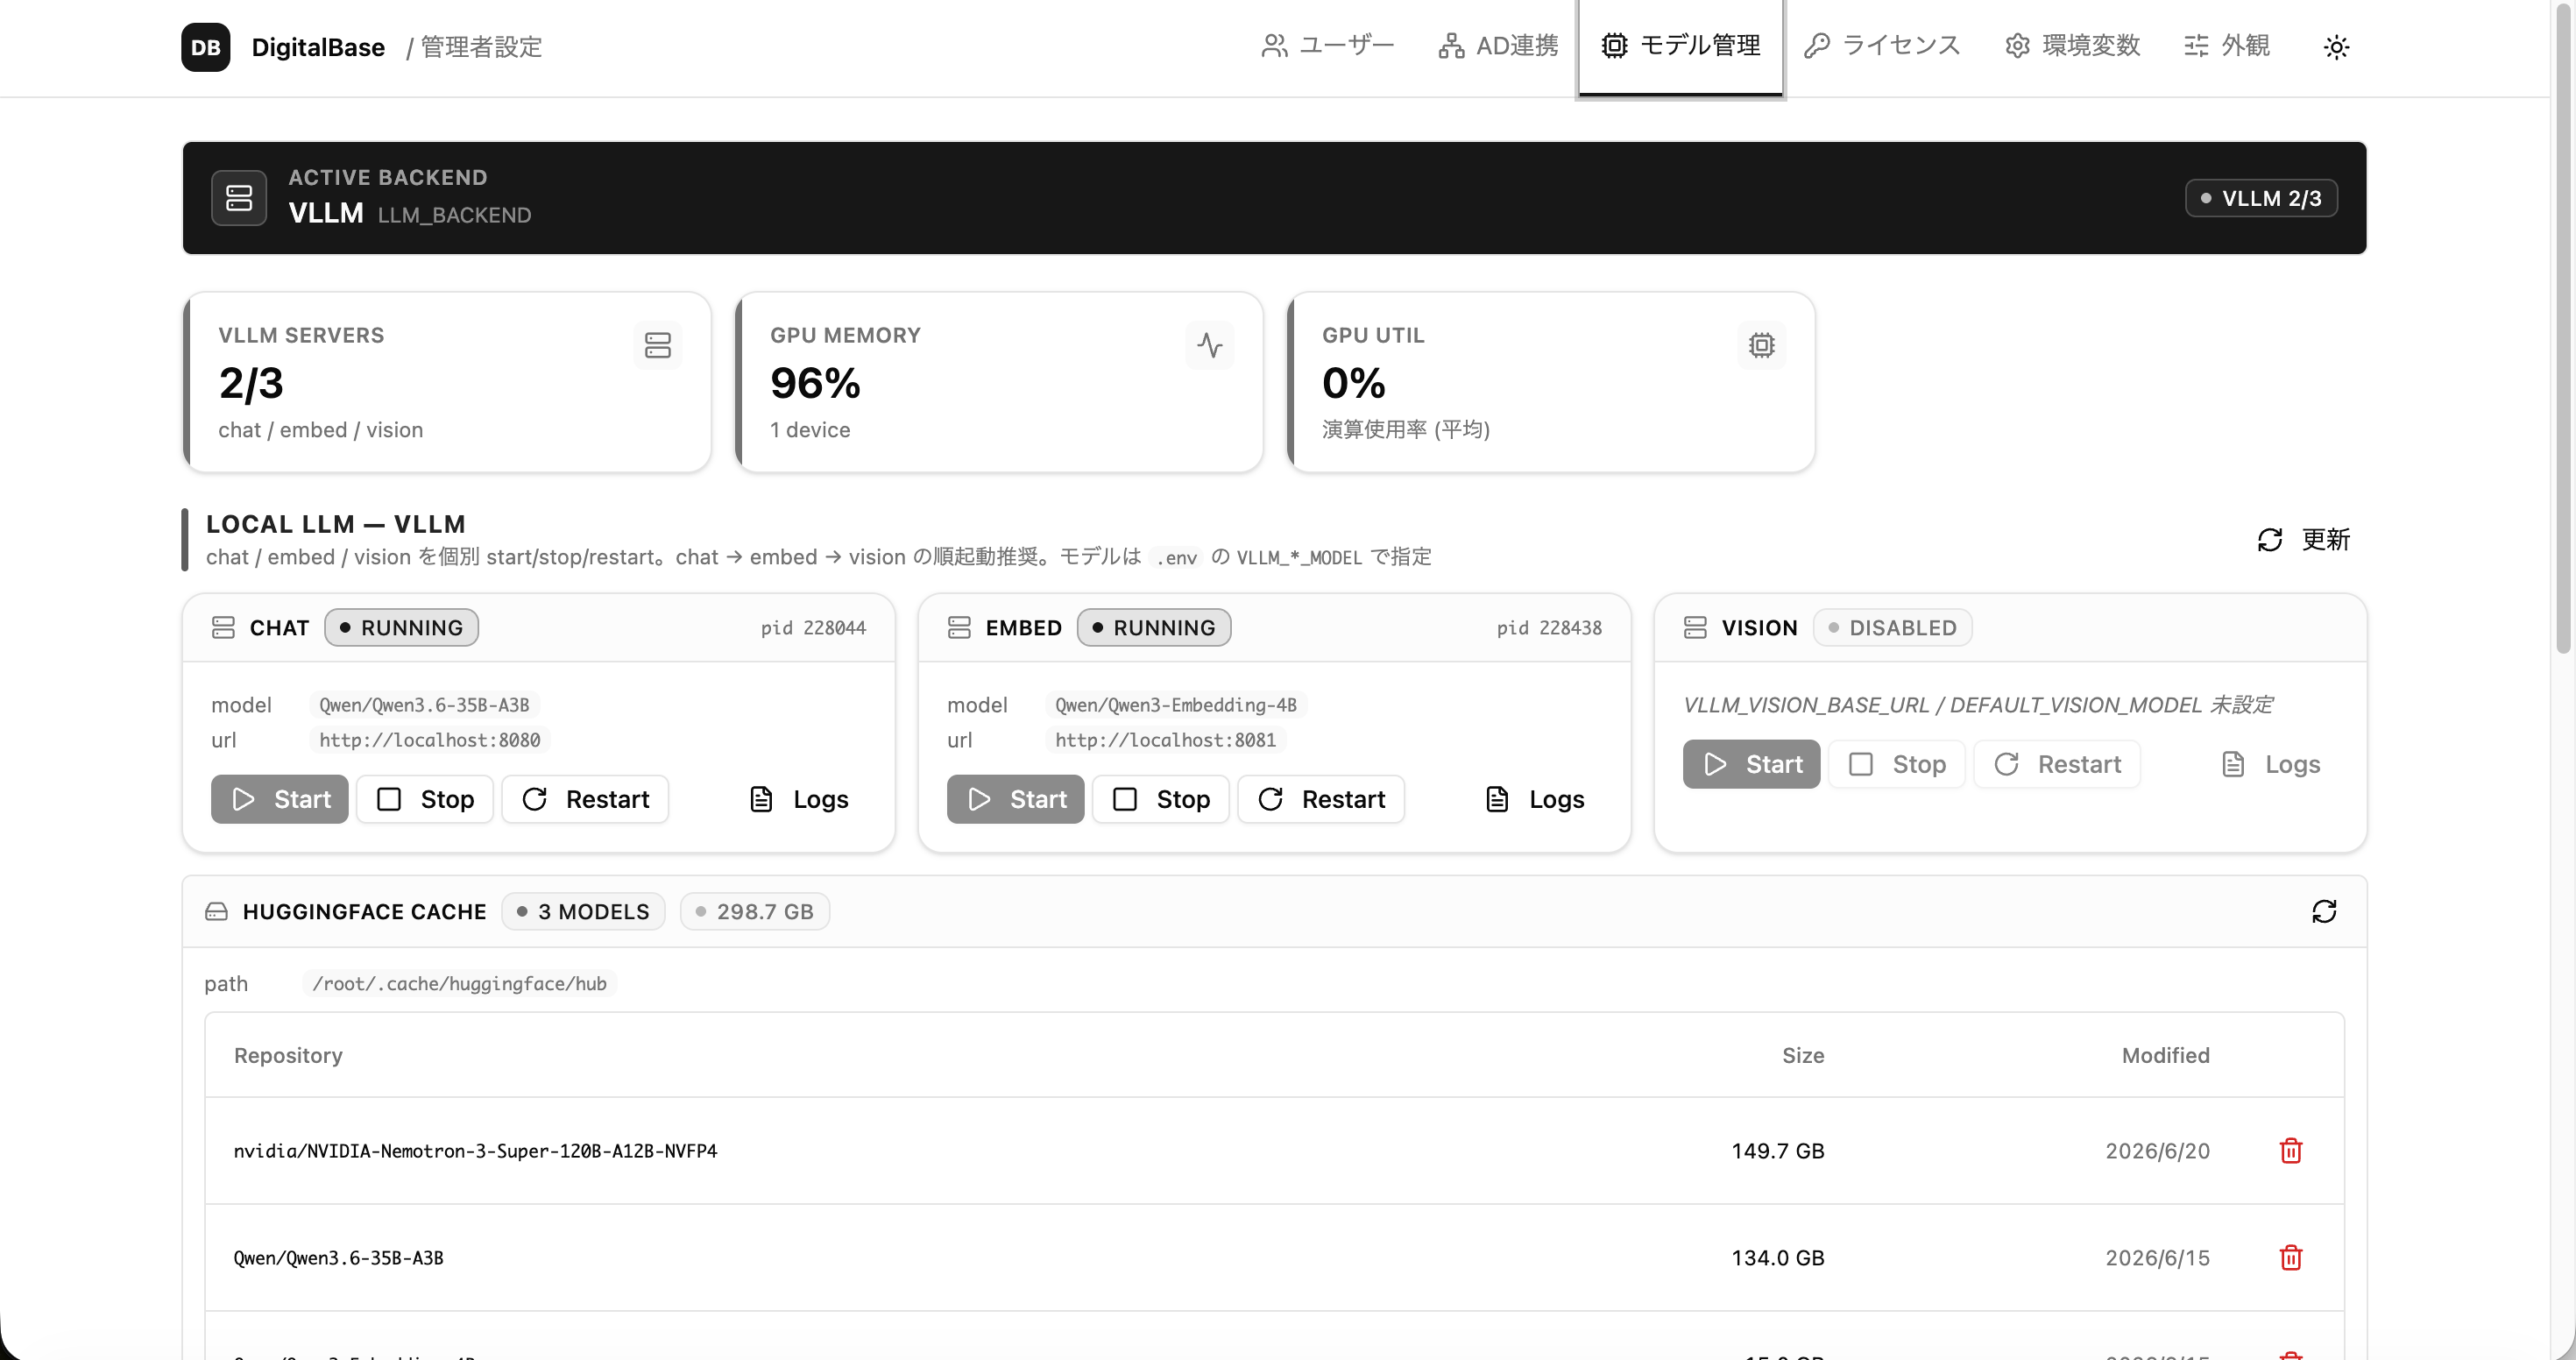Screen dimensions: 2576x1360
Task: Click the 2026/6/15 date in Qwen3.6 row
Action: [2158, 1258]
